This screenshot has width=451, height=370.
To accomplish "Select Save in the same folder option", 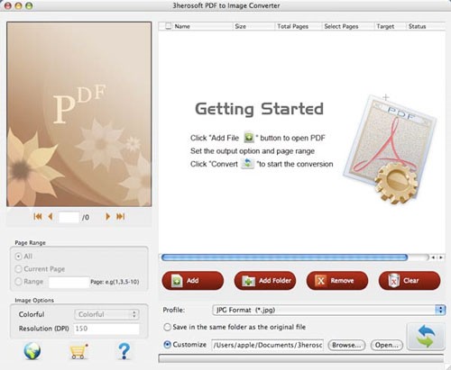I will click(x=167, y=327).
